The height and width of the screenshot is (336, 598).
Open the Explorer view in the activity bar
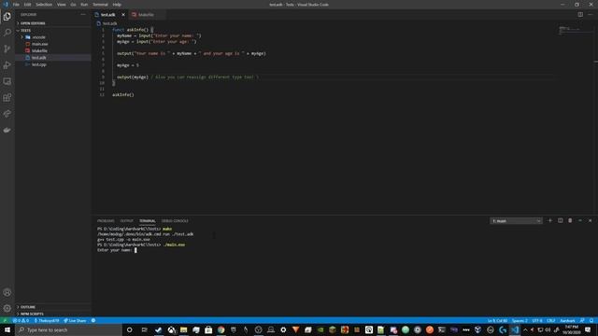click(7, 17)
